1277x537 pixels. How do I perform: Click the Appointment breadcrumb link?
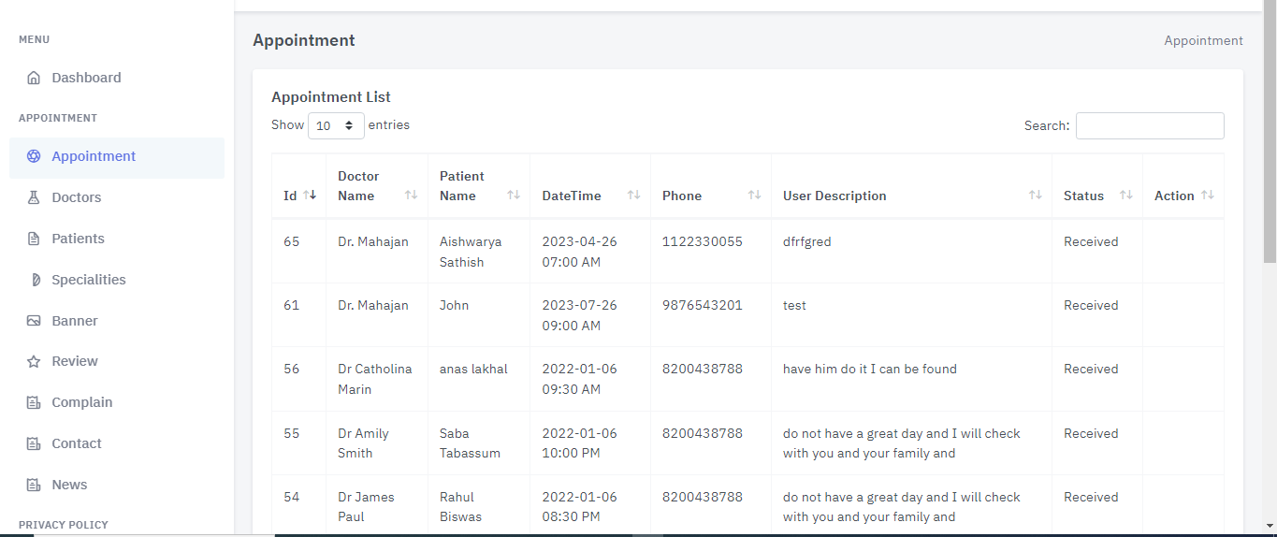point(1203,40)
